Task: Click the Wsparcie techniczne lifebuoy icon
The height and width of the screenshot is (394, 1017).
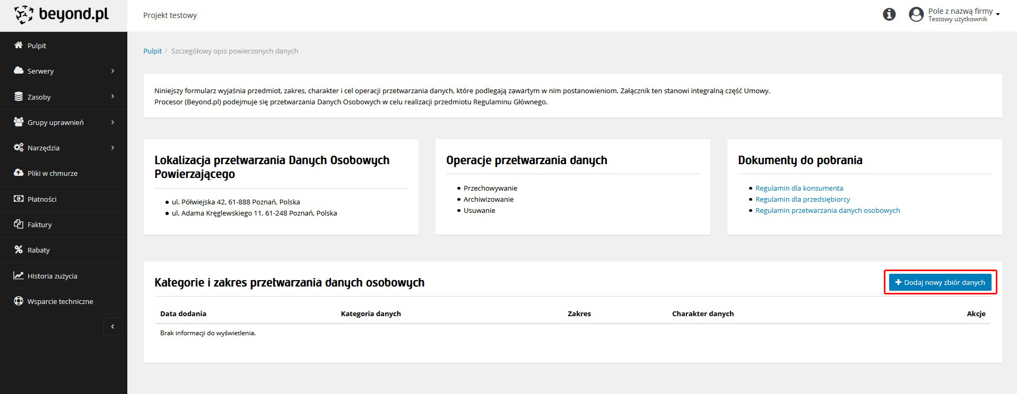Action: pos(19,301)
